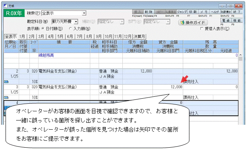Image resolution: width=246 pixels, height=153 pixels.
Task: Click the 削除 toolbar button
Action: pos(148,12)
